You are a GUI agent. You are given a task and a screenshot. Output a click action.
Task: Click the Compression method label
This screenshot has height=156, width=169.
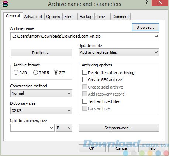point(28,86)
